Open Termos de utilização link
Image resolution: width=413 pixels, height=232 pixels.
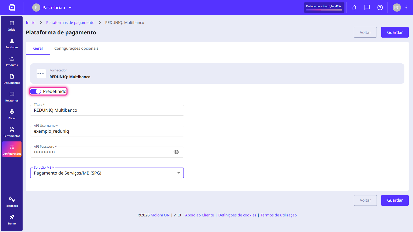pos(279,215)
